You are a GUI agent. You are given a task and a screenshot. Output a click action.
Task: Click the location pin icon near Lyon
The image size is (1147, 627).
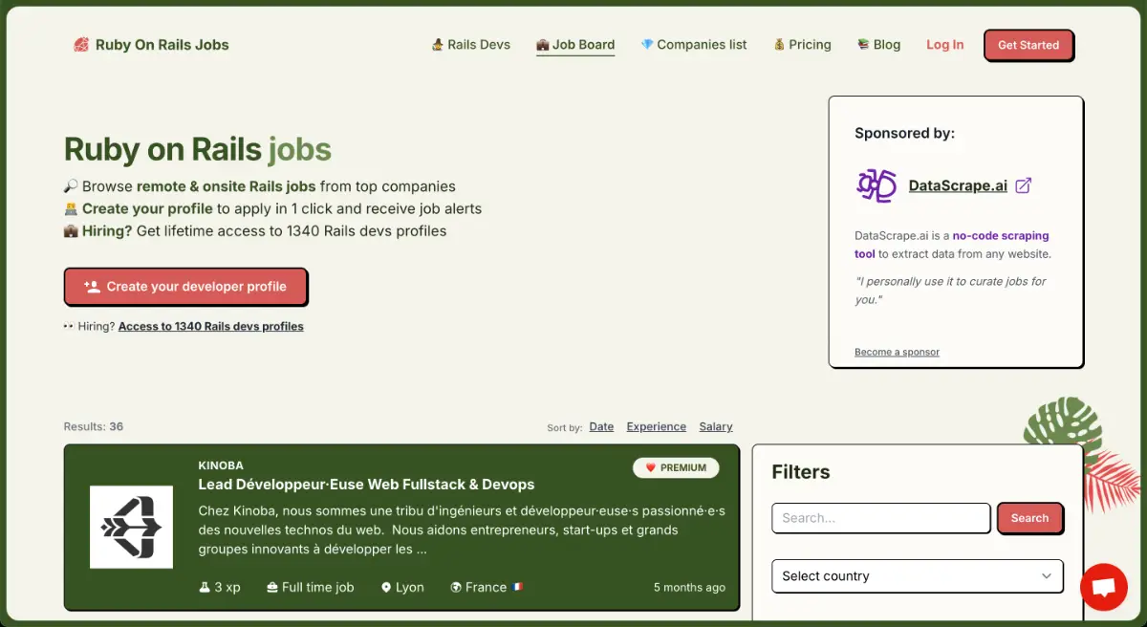386,587
